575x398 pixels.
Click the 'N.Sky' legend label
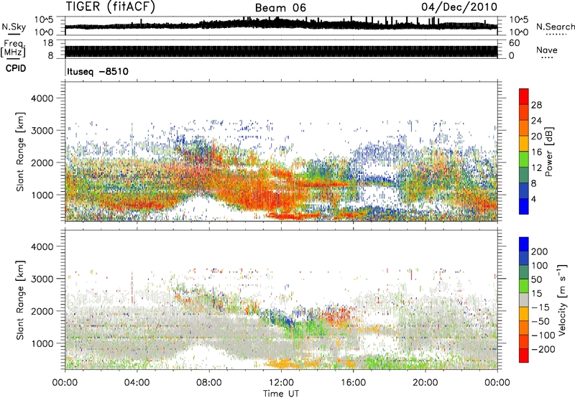(x=14, y=27)
